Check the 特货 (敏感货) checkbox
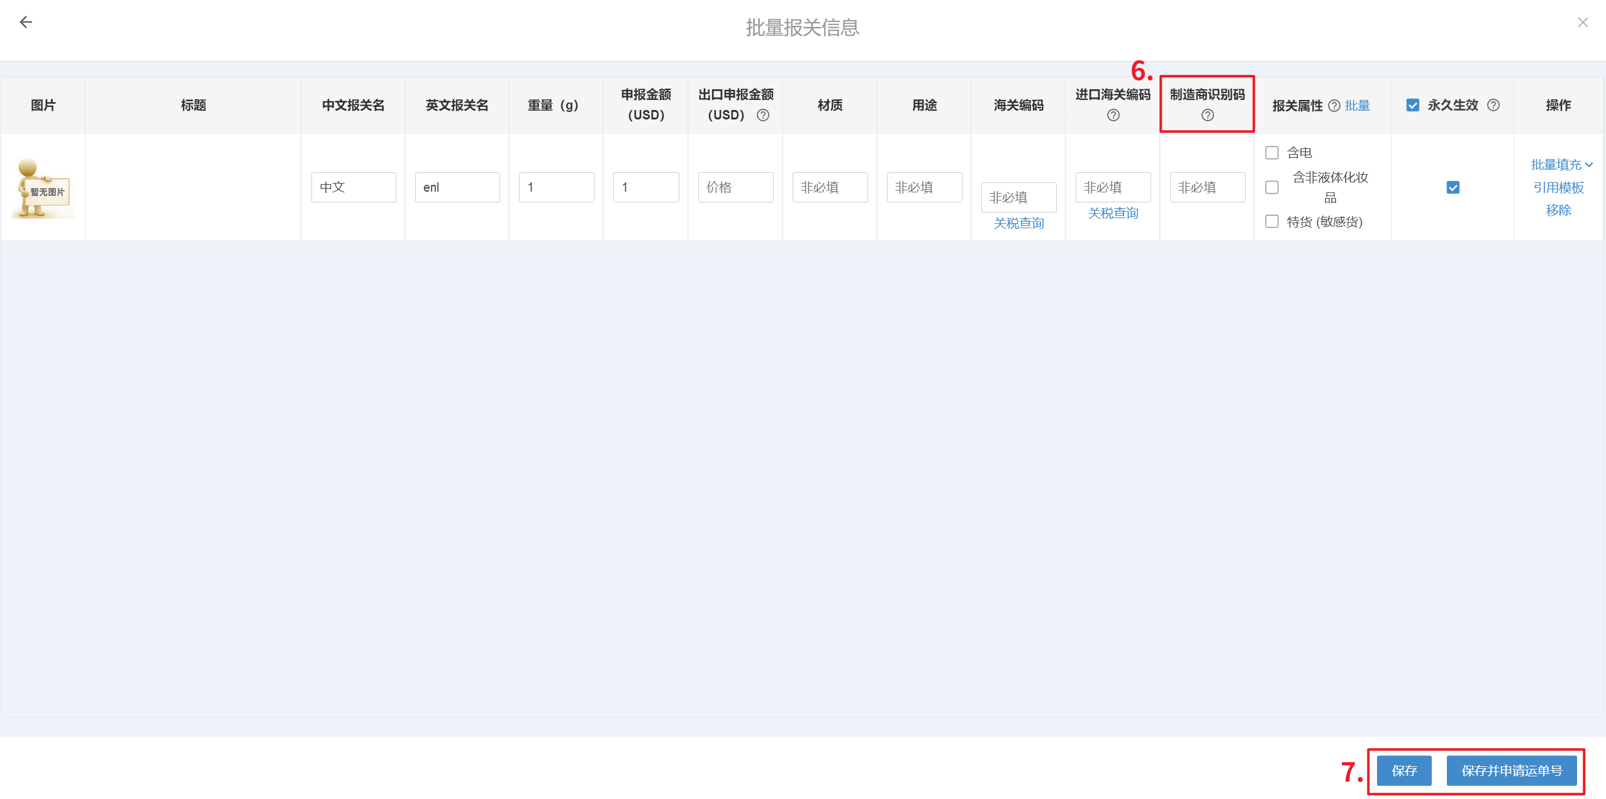Screen dimensions: 1606x799 tap(1272, 221)
